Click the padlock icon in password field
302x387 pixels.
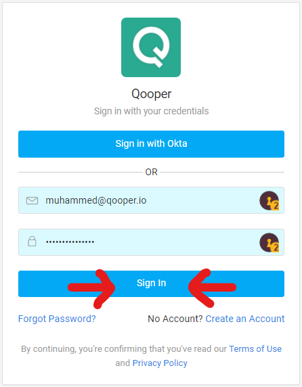[32, 241]
